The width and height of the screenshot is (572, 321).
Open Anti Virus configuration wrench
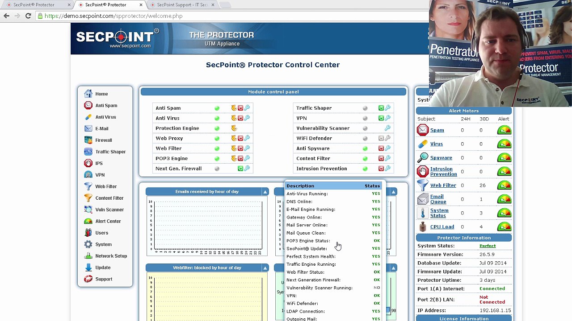(247, 118)
